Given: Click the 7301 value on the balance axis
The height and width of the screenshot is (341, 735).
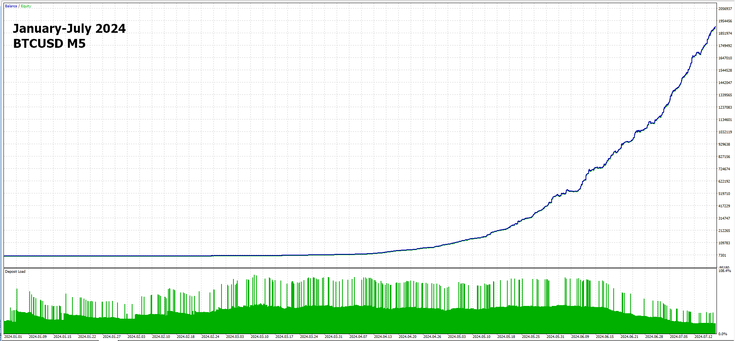Looking at the screenshot, I should pyautogui.click(x=722, y=255).
